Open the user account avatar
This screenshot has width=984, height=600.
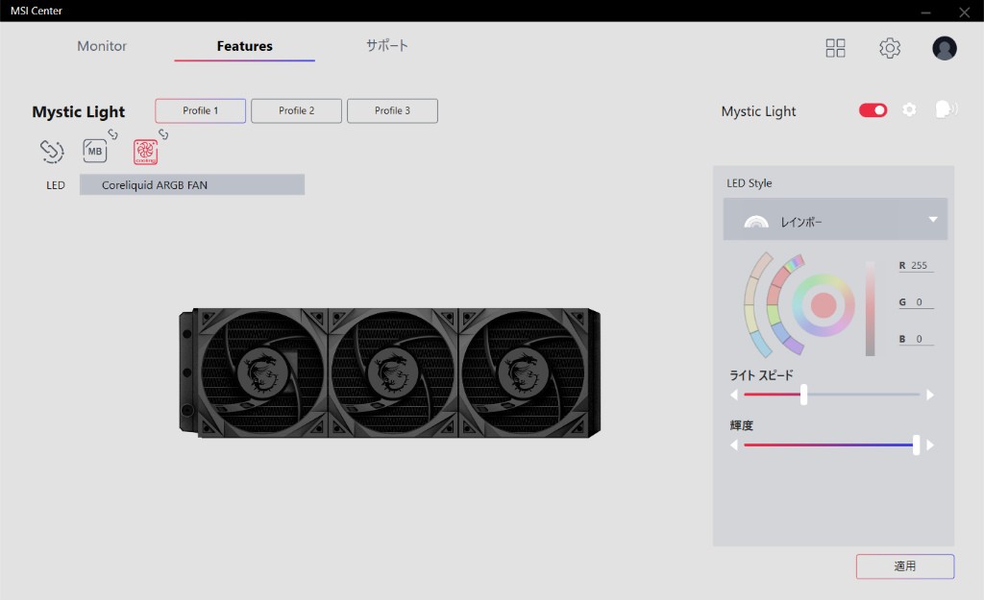945,48
